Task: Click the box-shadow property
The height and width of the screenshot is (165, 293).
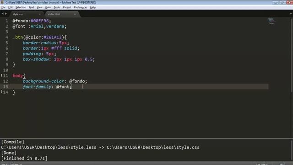Action: click(x=36, y=59)
